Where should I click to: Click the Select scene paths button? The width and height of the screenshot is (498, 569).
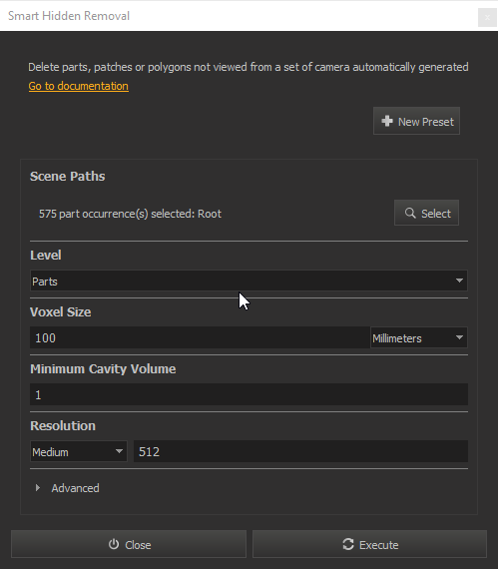(x=426, y=213)
